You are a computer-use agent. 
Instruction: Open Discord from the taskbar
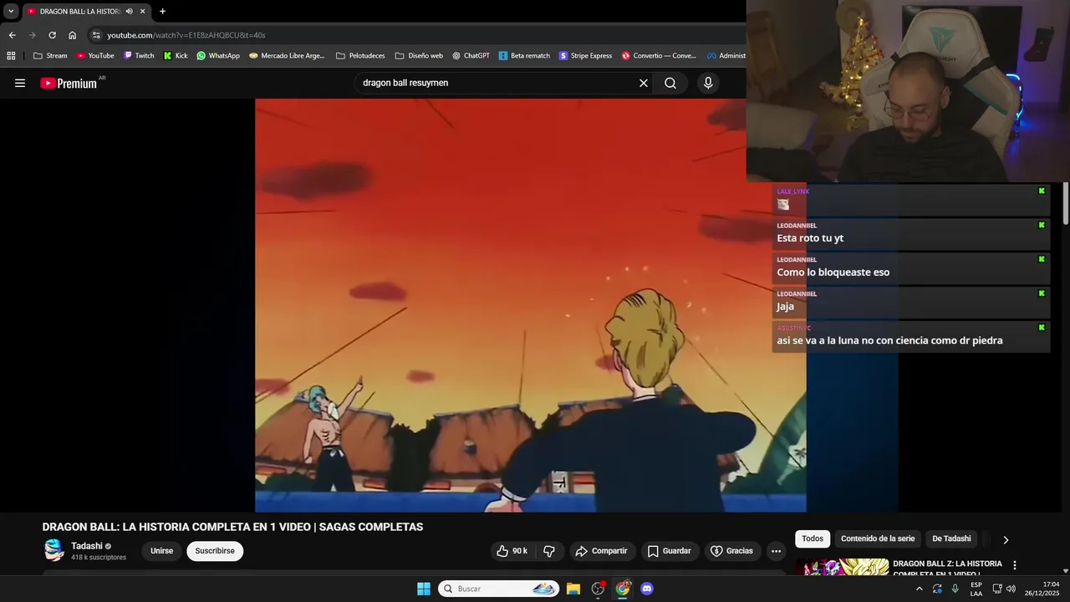click(647, 589)
